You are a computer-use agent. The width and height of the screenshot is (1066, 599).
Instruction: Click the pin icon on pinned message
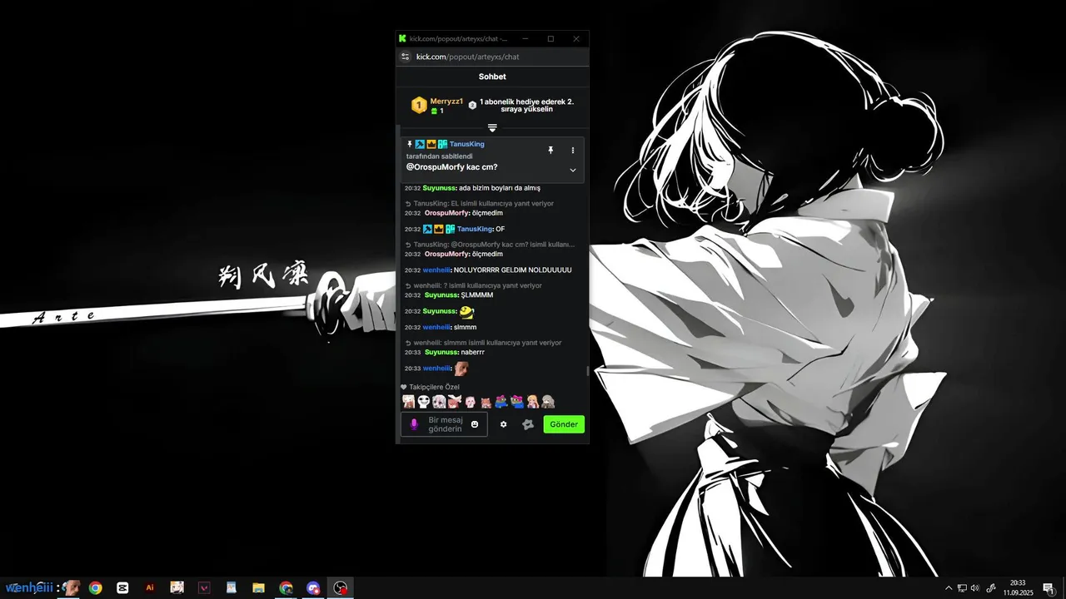pyautogui.click(x=550, y=151)
